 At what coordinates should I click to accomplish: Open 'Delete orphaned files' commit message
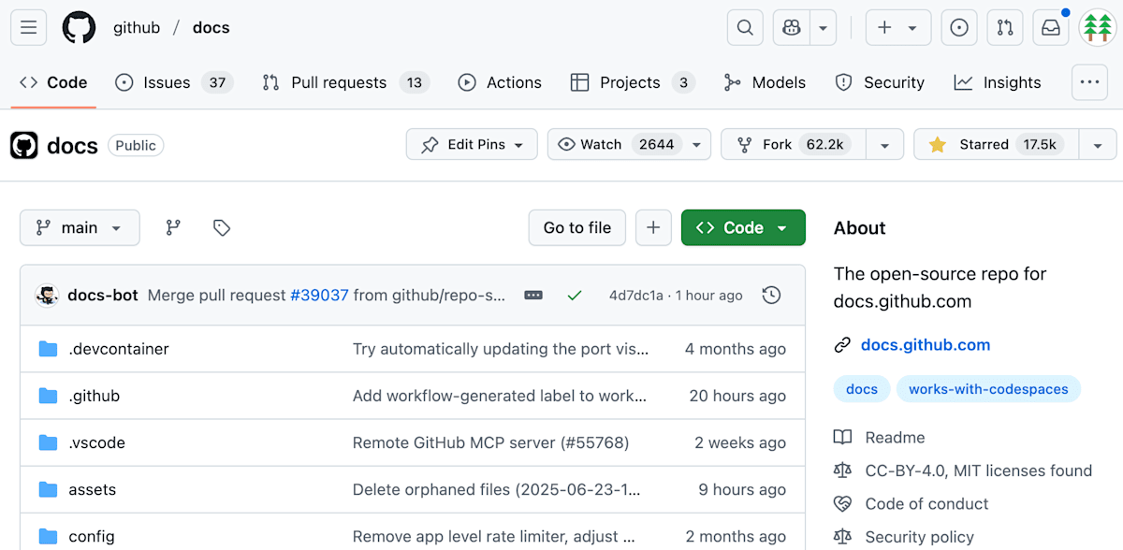[x=497, y=489]
